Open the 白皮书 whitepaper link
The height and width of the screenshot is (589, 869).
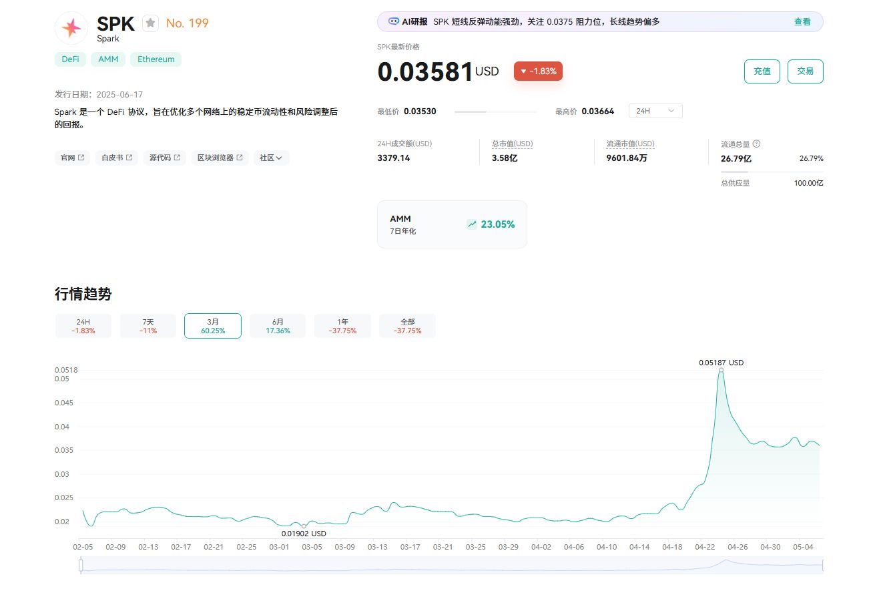[x=117, y=158]
